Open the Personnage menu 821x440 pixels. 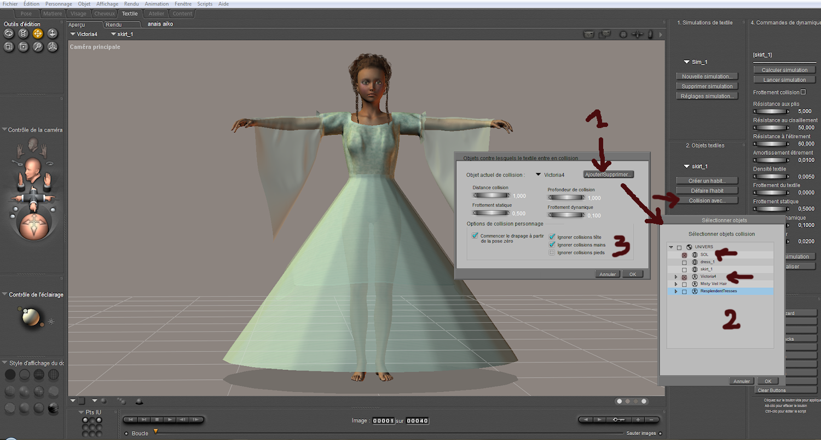click(x=59, y=4)
